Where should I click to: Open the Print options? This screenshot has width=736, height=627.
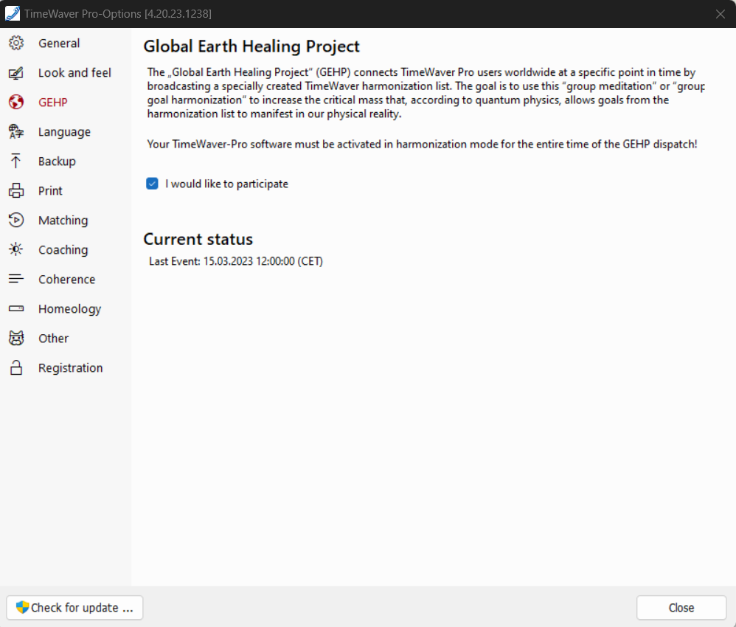tap(50, 191)
